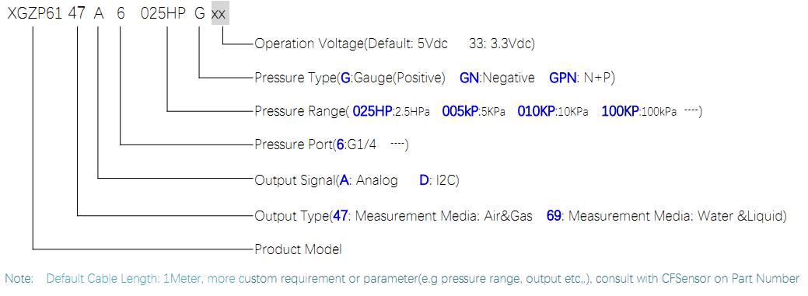The height and width of the screenshot is (296, 808).
Task: Click the blue 010KP range option
Action: click(536, 112)
